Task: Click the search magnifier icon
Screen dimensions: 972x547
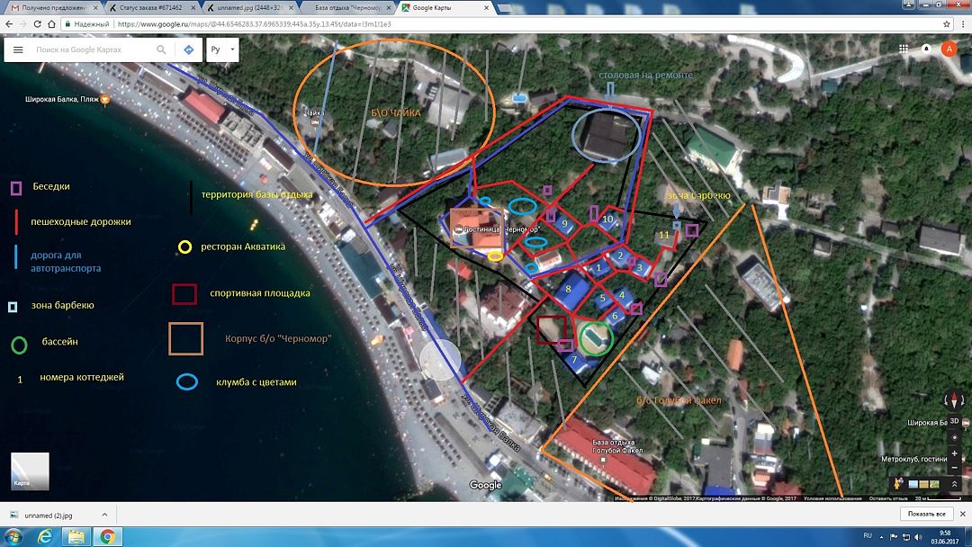Action: click(x=161, y=50)
